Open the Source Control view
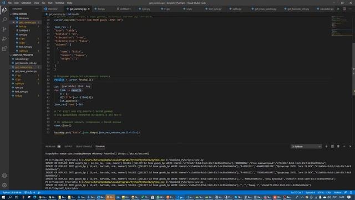The image size is (355, 200). coord(4,29)
